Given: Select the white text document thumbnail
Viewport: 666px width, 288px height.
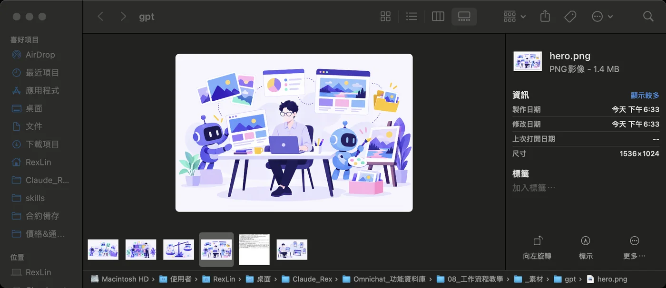Looking at the screenshot, I should click(x=254, y=250).
